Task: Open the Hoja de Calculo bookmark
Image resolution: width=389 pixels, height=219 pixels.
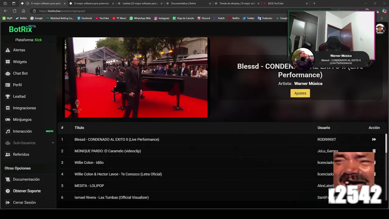Action: click(x=183, y=18)
